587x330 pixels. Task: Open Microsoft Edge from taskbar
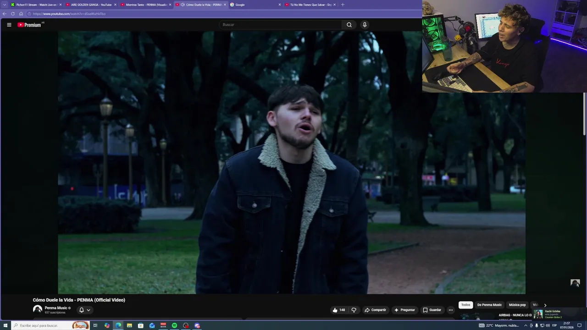pyautogui.click(x=118, y=325)
